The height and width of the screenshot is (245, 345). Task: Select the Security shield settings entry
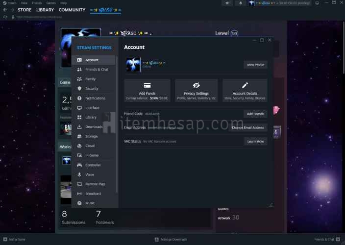92,89
